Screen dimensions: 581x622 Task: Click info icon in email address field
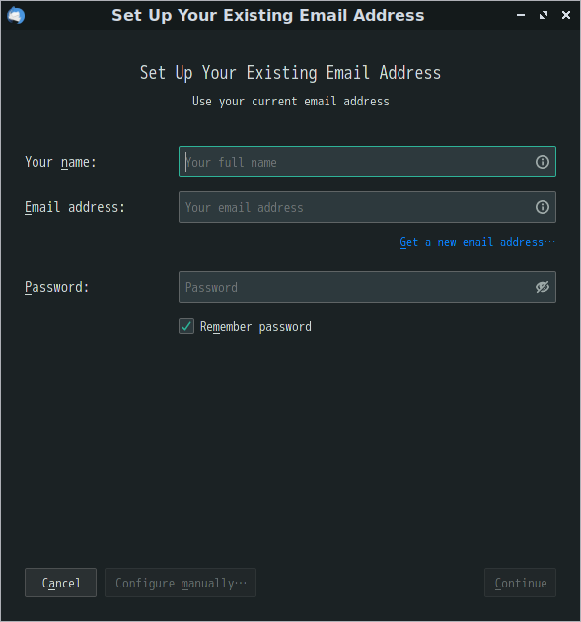click(x=543, y=207)
